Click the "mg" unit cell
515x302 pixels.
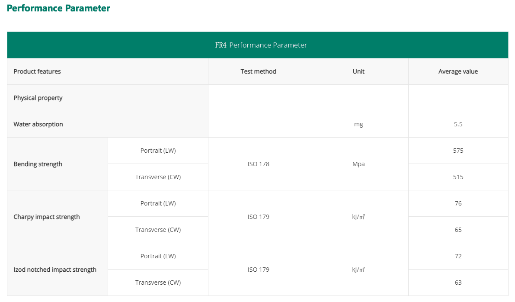(x=358, y=124)
